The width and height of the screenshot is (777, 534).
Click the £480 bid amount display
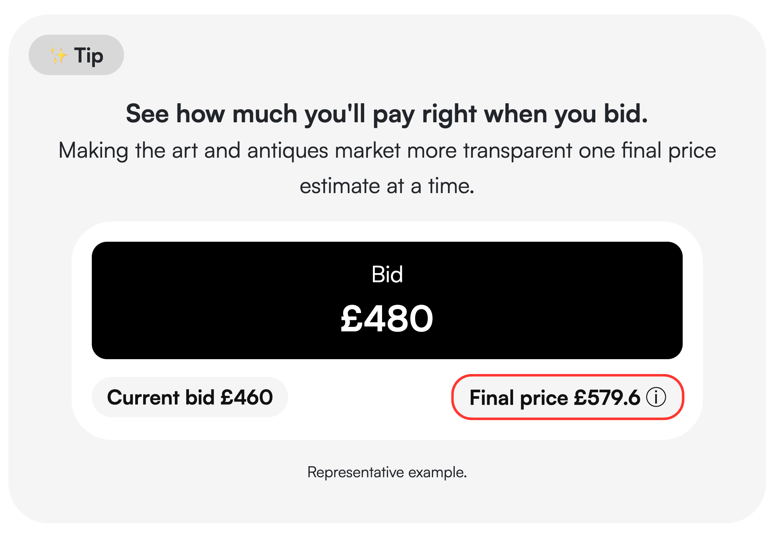(387, 317)
